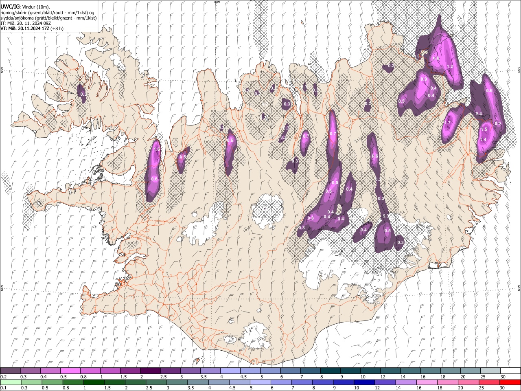Click the "slydda/snjókoma" legend description line

click(x=48, y=18)
